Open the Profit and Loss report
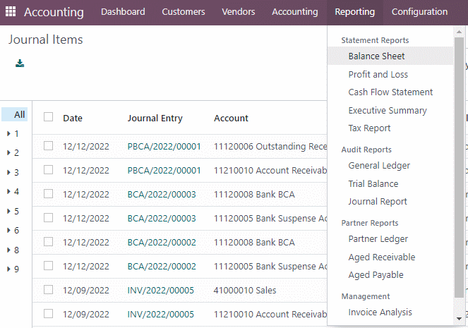468x328 pixels. tap(378, 74)
